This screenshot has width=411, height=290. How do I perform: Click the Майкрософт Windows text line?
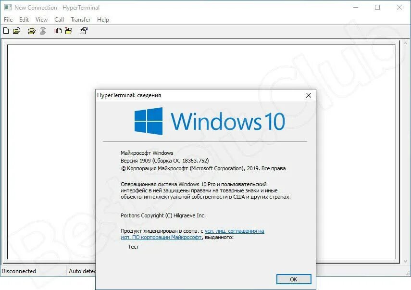coord(147,153)
